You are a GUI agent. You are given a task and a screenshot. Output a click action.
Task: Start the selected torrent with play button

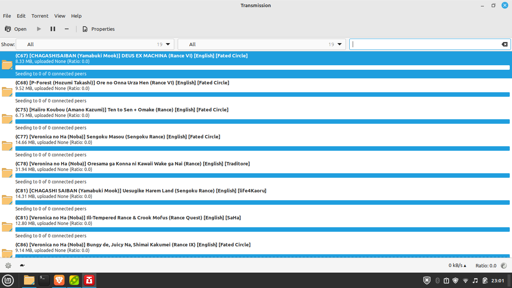tap(39, 29)
